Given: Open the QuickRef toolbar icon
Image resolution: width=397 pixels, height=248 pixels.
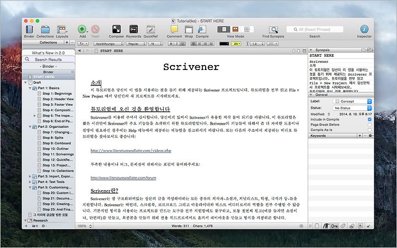Looking at the screenshot, I should click(x=151, y=29).
